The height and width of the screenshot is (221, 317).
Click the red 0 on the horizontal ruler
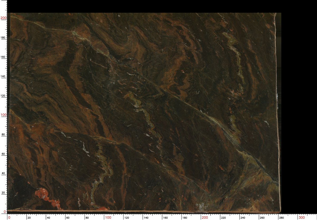click(9, 218)
